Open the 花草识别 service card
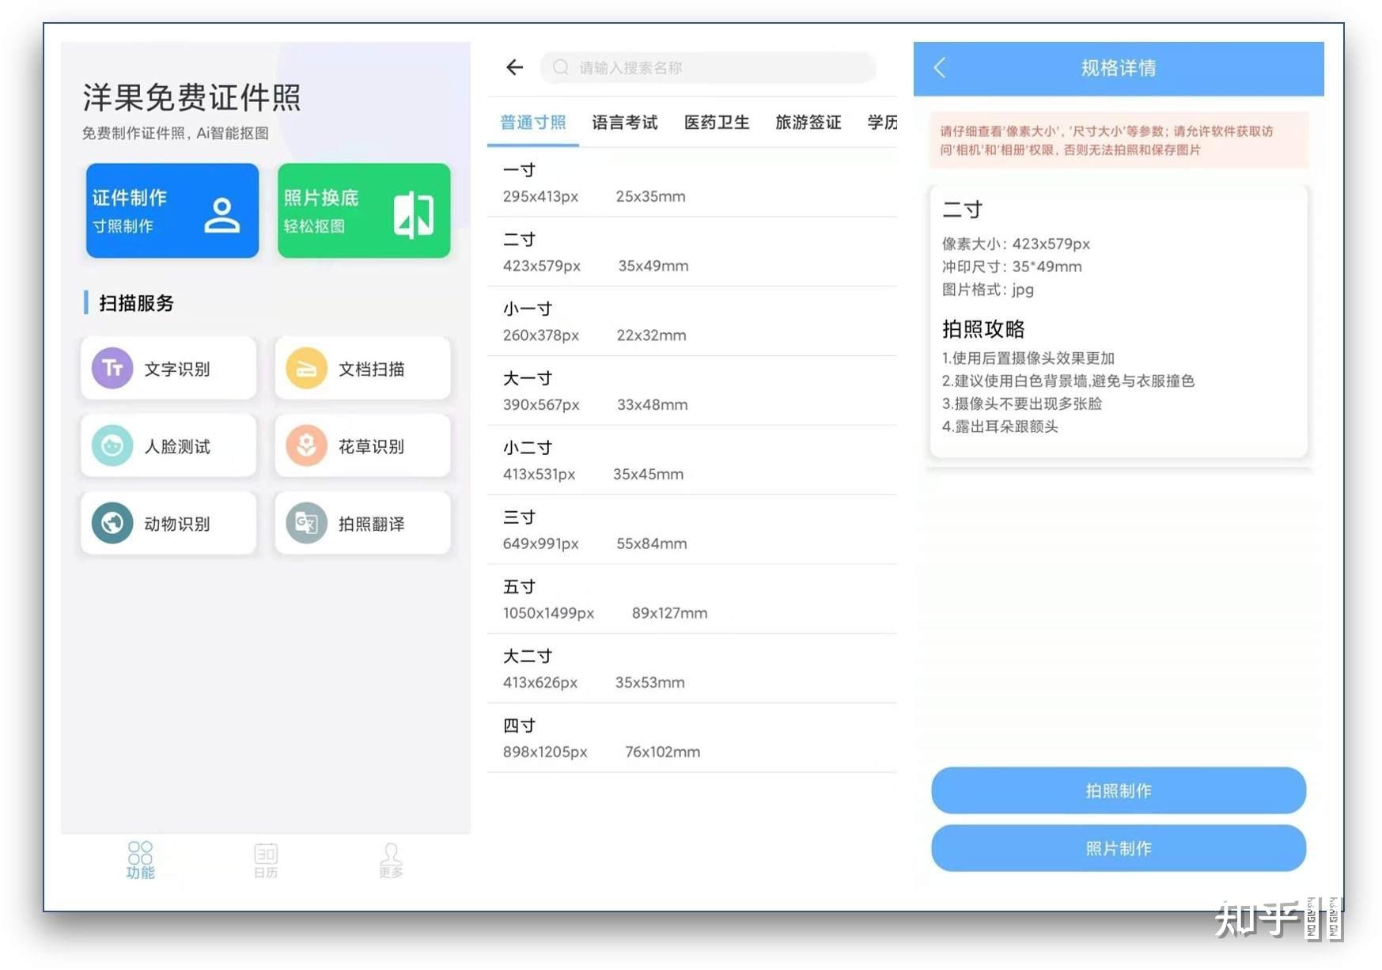This screenshot has height=970, width=1382. [362, 446]
